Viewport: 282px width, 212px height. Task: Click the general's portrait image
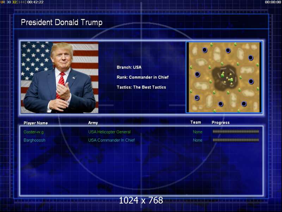click(x=60, y=77)
